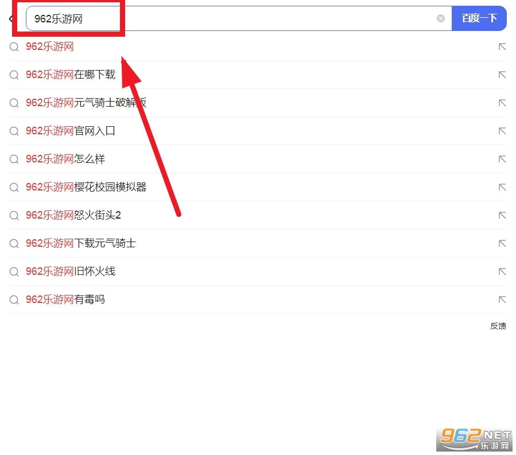
Task: Click the 百度一下 search button
Action: 479,18
